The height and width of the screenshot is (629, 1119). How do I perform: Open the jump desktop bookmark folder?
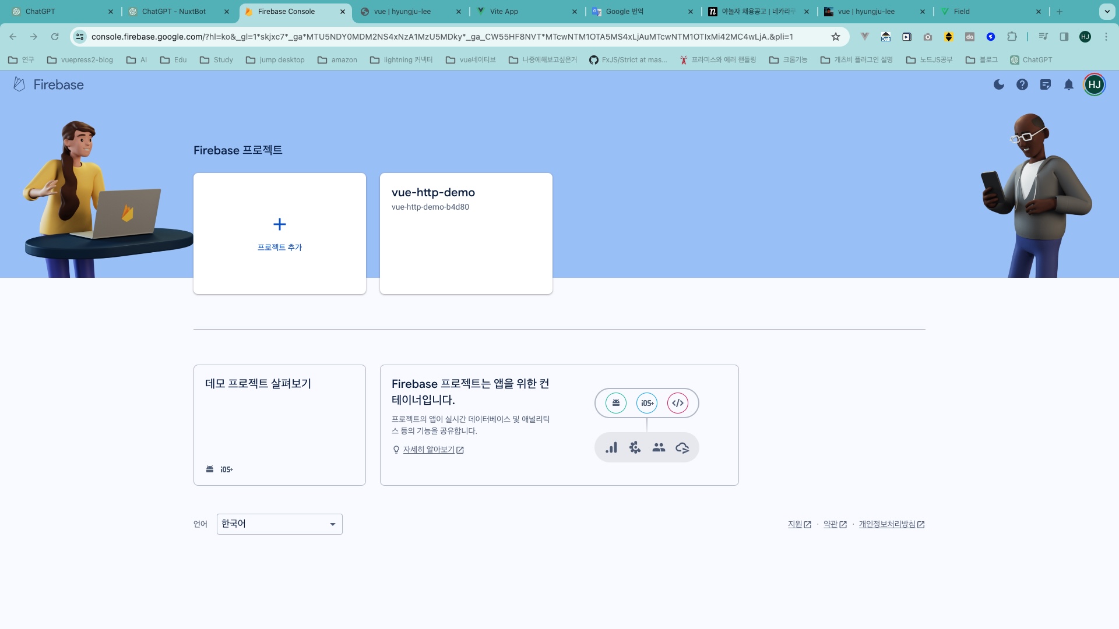[275, 60]
